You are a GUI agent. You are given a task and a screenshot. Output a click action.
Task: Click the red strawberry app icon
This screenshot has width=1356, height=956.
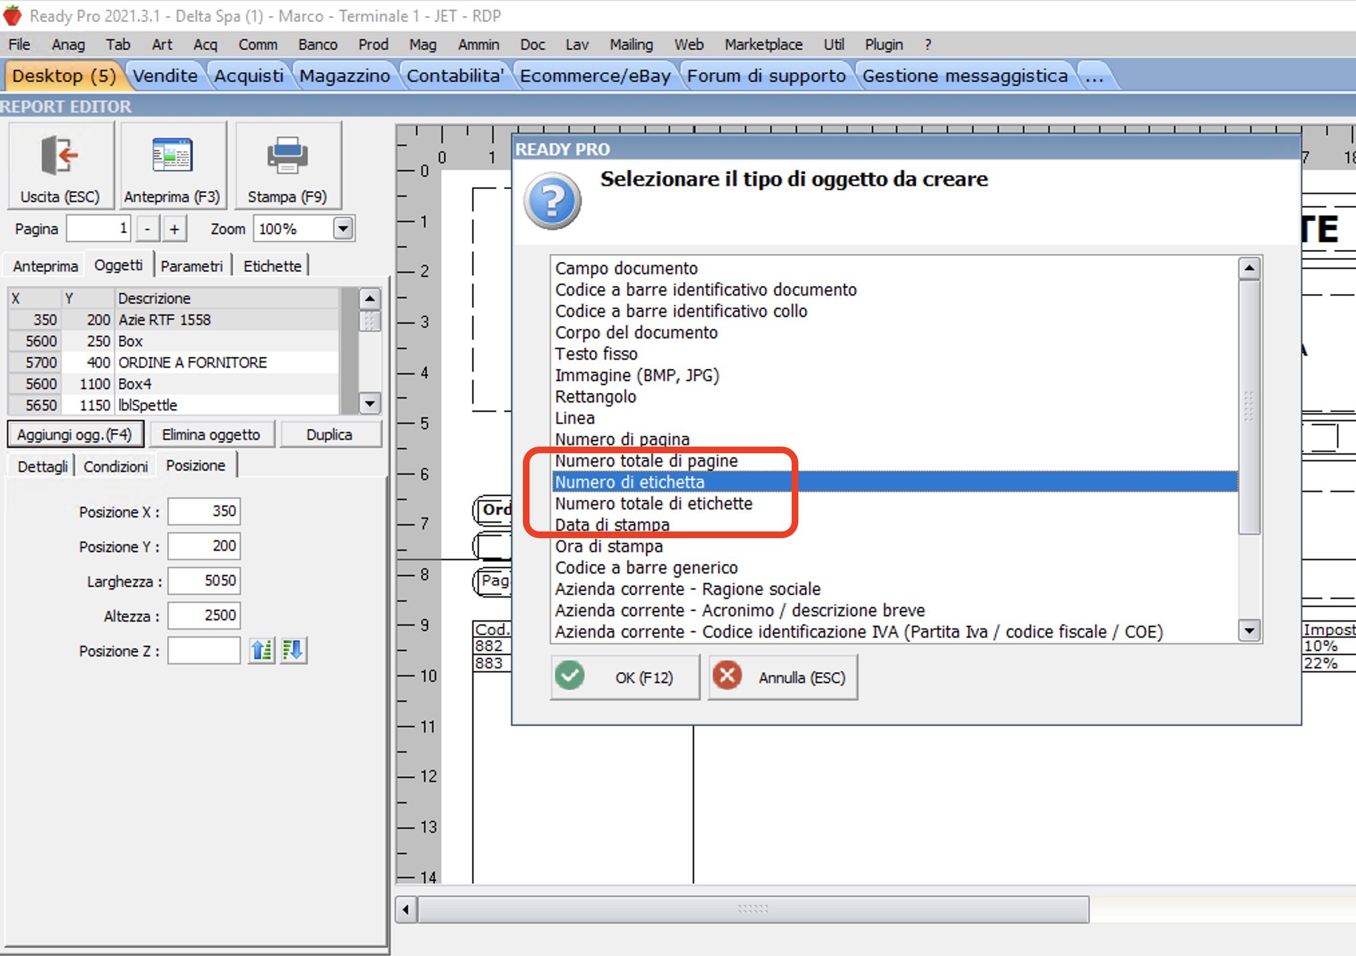(x=13, y=15)
